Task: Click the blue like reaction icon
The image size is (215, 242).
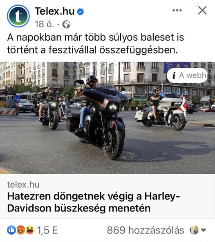Action: [11, 230]
